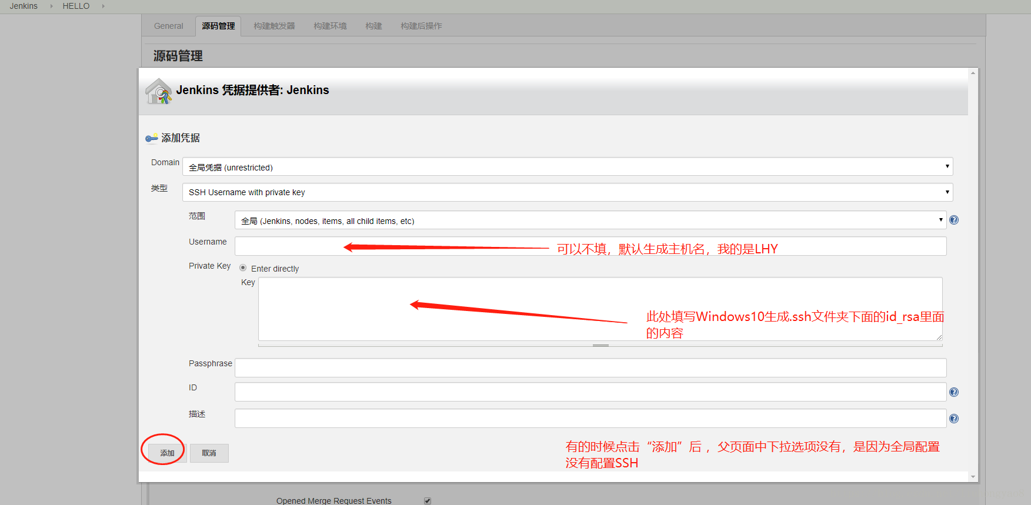1031x505 pixels.
Task: Open the 类型 dropdown SSH Username with private key
Action: pos(568,192)
